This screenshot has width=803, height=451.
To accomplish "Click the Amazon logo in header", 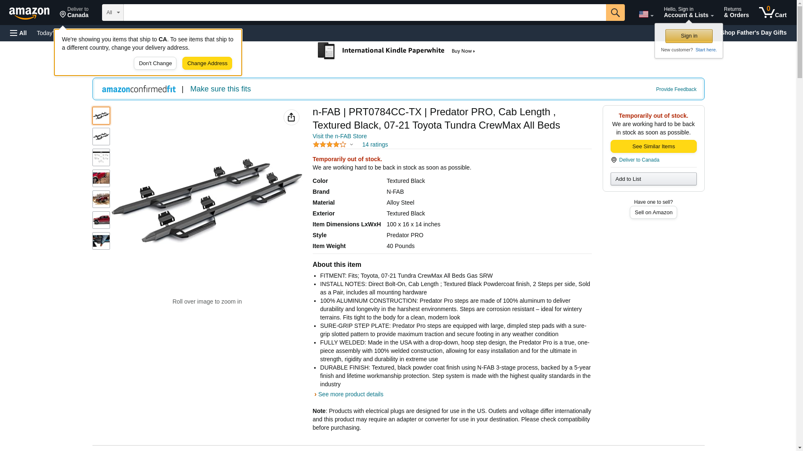I will [29, 13].
